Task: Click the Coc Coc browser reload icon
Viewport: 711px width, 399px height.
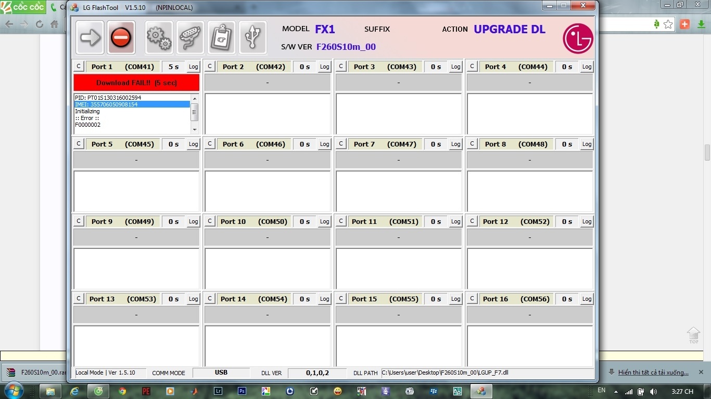Action: coord(39,24)
